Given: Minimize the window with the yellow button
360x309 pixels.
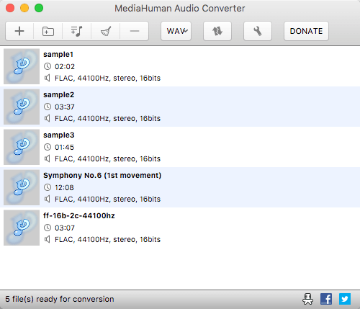Looking at the screenshot, I should click(24, 8).
